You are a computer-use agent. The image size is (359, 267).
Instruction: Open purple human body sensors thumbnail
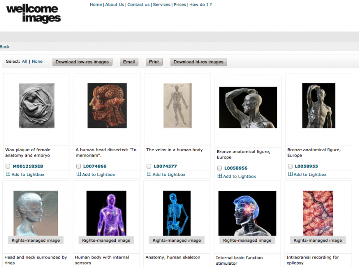point(106,213)
